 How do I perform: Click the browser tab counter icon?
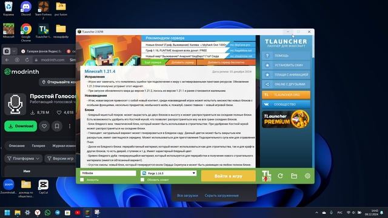point(7,51)
